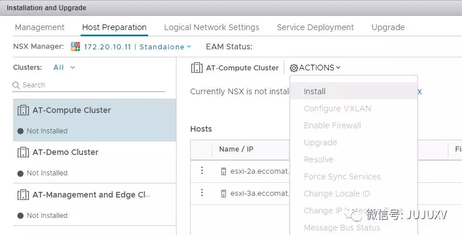Click the Currently NSX is not installed message
462x235 pixels.
pos(240,92)
